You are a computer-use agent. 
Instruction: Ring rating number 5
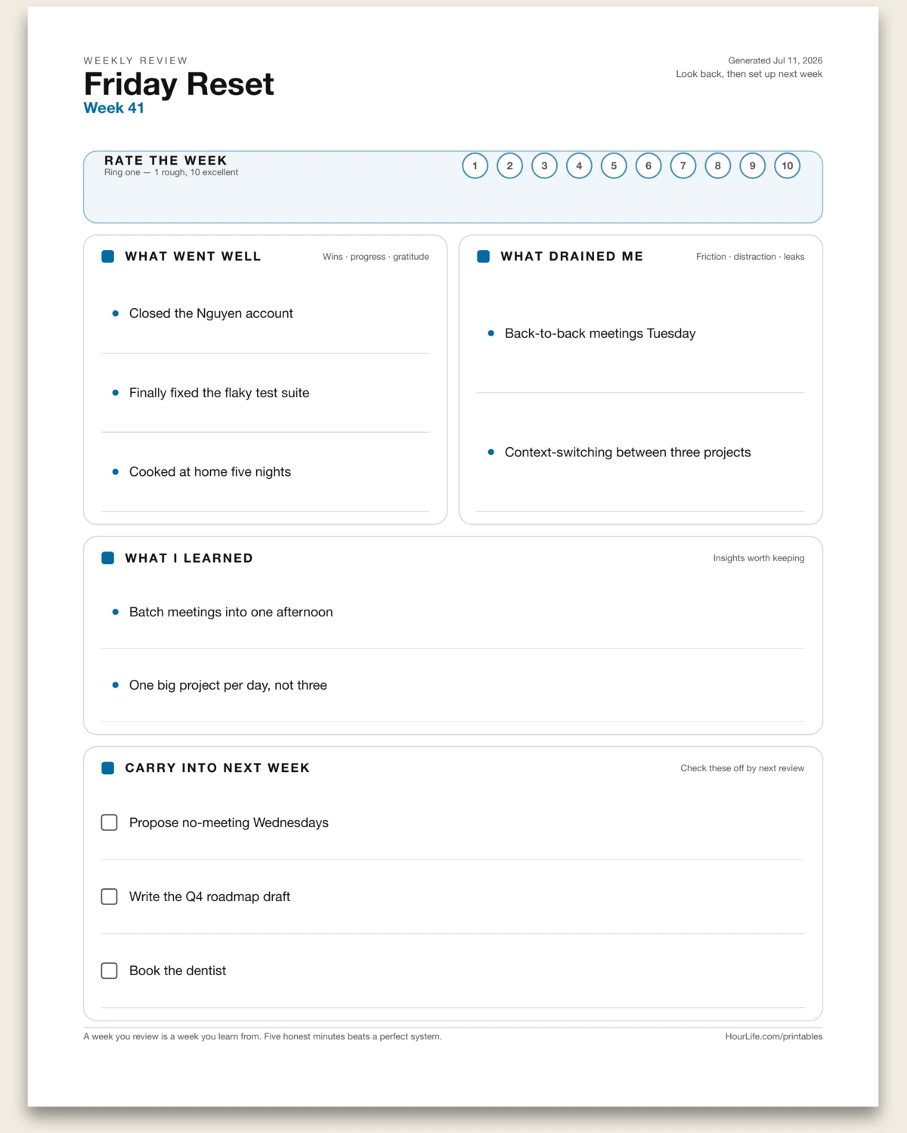click(614, 165)
